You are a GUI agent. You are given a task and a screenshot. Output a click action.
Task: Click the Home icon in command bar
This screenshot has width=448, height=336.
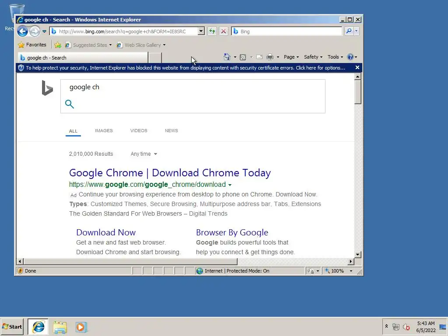click(227, 57)
